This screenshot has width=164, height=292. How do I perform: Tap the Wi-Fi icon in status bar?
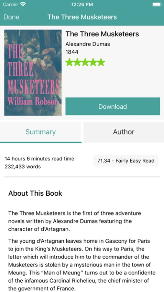click(x=23, y=5)
